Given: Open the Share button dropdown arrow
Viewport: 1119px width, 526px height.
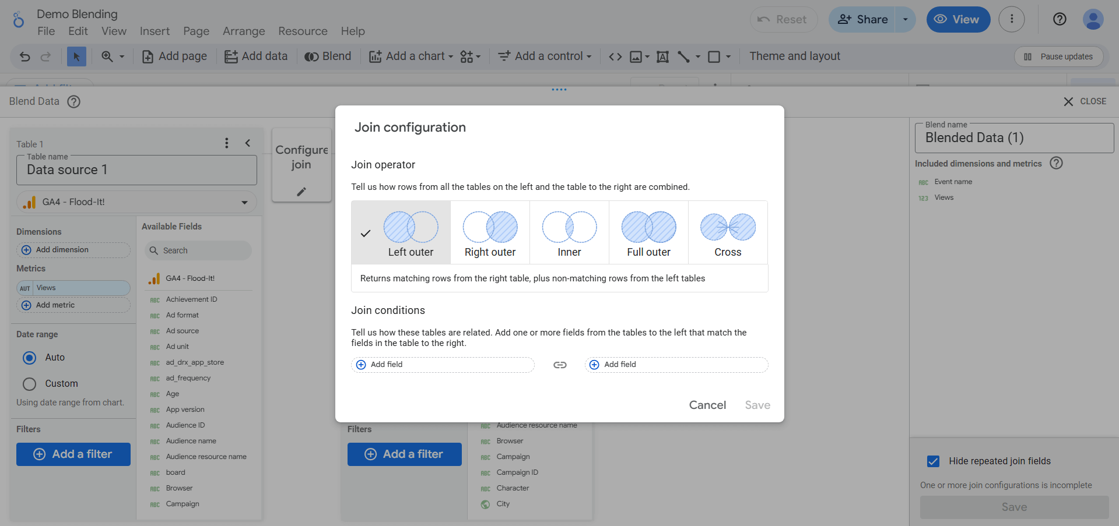Looking at the screenshot, I should pos(905,19).
